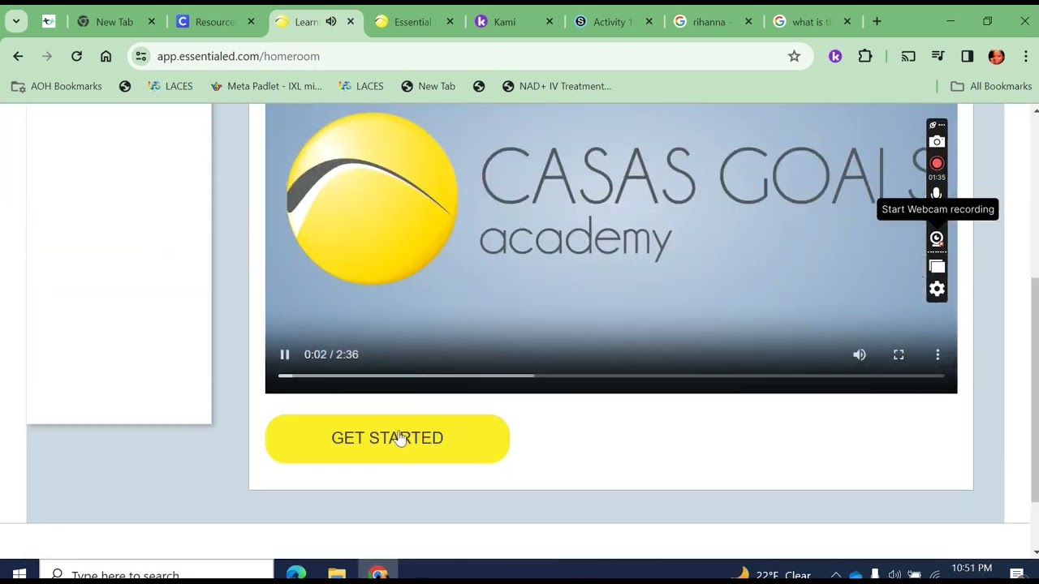Open the first LACES bookmark
The height and width of the screenshot is (584, 1039).
[170, 86]
